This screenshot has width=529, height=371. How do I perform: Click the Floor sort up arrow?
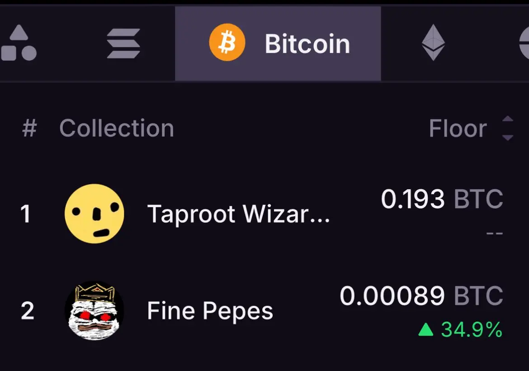[507, 119]
